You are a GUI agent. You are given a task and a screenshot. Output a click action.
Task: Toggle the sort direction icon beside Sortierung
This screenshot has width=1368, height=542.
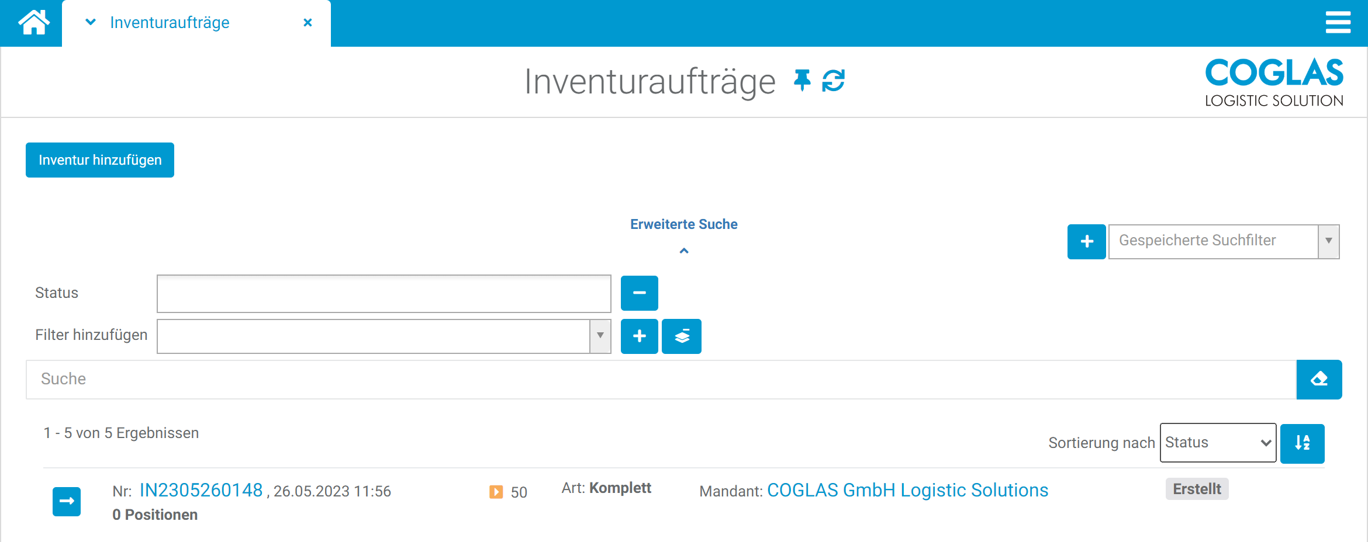[1302, 443]
